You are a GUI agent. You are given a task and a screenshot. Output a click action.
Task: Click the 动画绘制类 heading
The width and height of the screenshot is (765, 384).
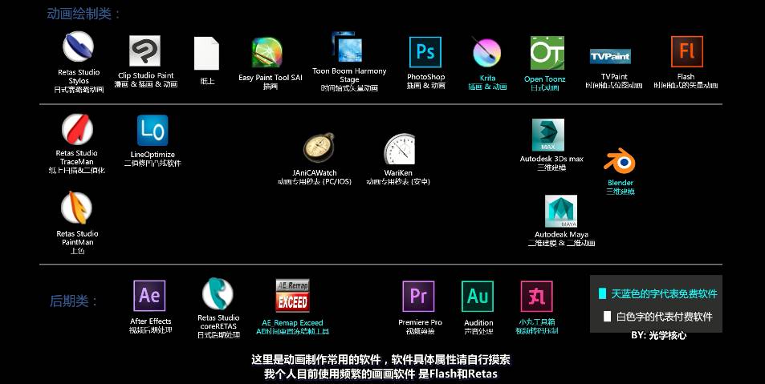coord(84,14)
